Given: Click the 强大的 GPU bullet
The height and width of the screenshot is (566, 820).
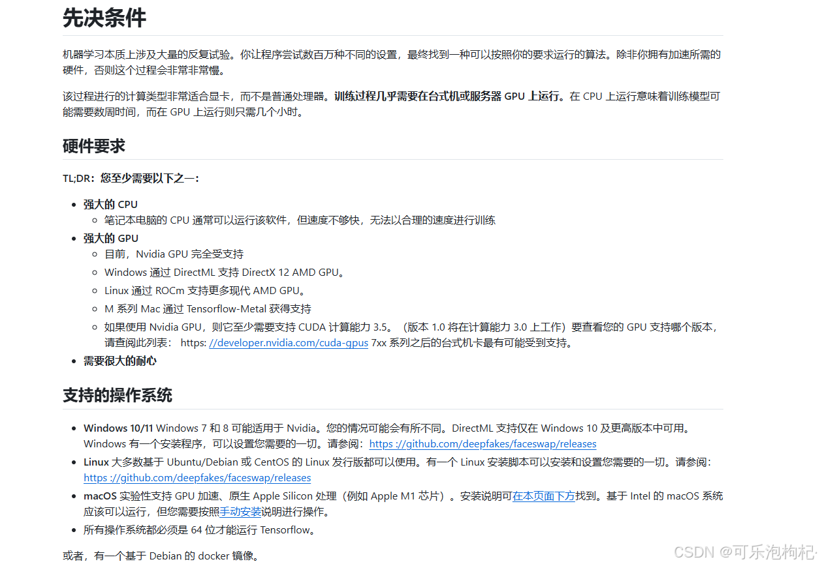Looking at the screenshot, I should click(x=111, y=239).
